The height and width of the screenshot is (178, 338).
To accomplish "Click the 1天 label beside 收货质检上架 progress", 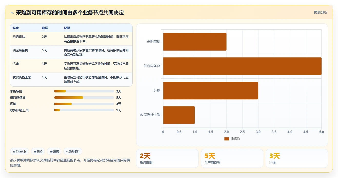I will coord(118,110).
